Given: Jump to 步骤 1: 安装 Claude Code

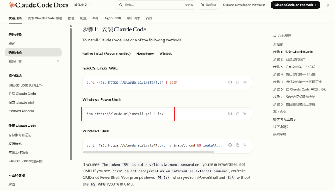Looking at the screenshot, I should point(293,52).
